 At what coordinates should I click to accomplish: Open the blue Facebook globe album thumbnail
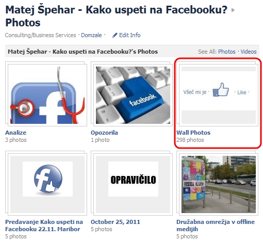tap(47, 184)
